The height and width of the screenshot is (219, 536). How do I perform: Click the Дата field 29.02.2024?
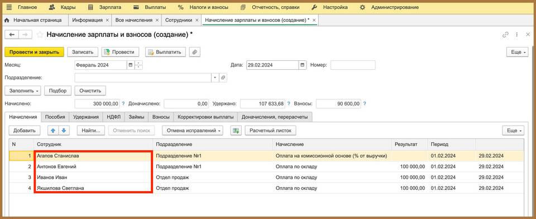(272, 65)
